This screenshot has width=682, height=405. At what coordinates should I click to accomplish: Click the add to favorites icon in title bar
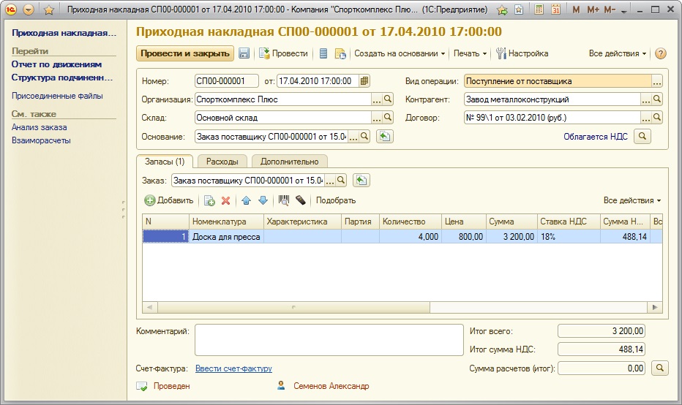[x=503, y=10]
